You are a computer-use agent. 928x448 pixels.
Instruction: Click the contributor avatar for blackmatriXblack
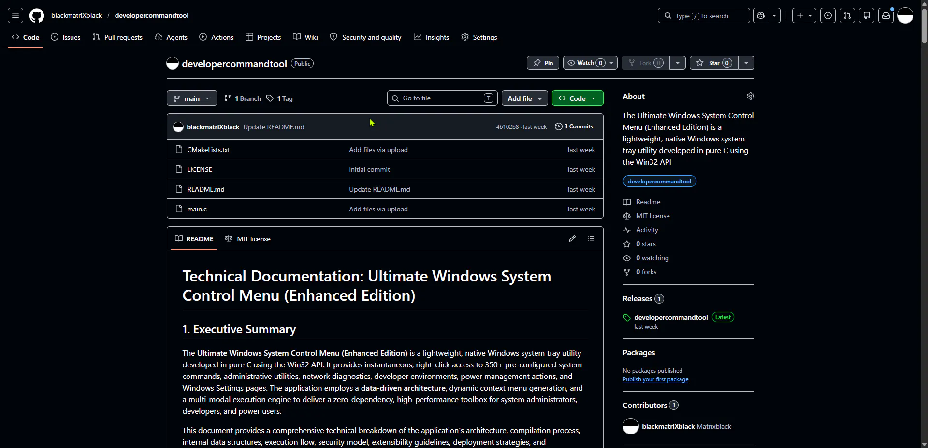point(631,426)
